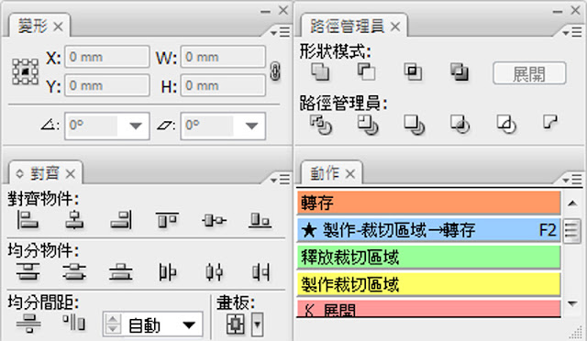This screenshot has height=341, width=587.
Task: Click the orange 轉存 action button
Action: click(428, 203)
